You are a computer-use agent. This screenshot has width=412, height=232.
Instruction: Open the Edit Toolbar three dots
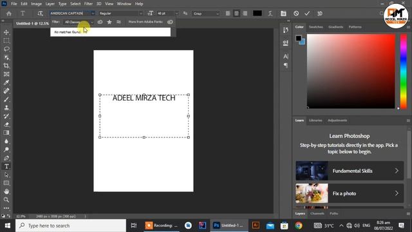(6, 208)
